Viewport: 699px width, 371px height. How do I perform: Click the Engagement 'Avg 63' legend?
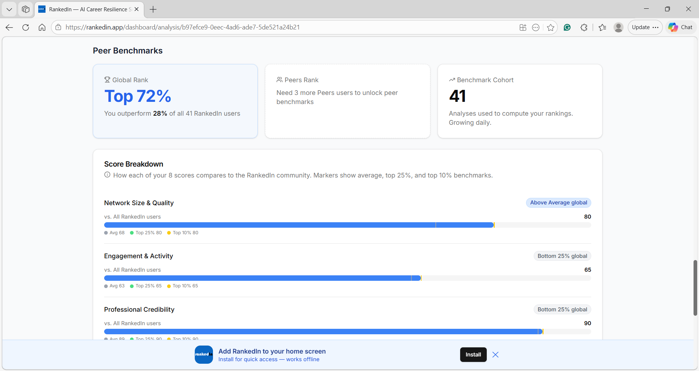tap(114, 286)
